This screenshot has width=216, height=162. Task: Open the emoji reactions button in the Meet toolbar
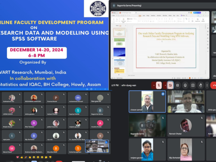pyautogui.click(x=185, y=85)
